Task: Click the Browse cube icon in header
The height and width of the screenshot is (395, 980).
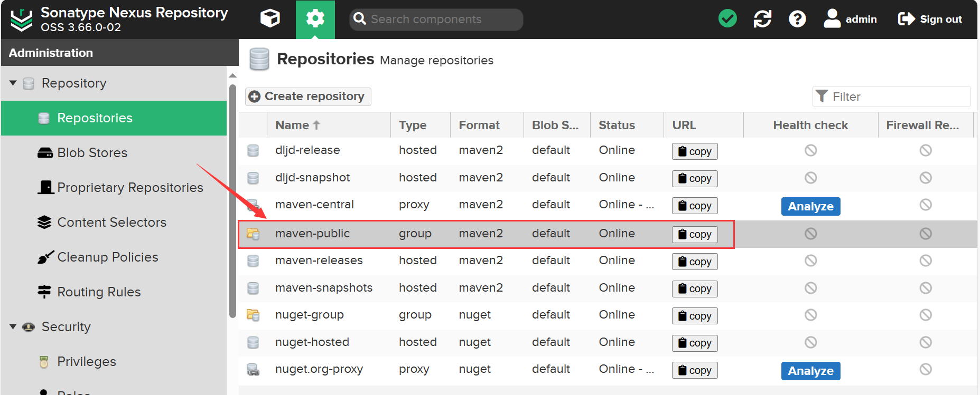Action: click(x=270, y=19)
